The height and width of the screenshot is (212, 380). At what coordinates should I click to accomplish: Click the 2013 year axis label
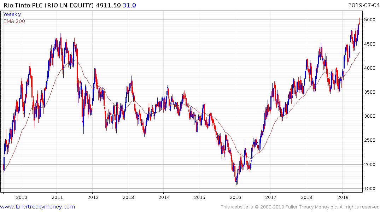pyautogui.click(x=128, y=197)
